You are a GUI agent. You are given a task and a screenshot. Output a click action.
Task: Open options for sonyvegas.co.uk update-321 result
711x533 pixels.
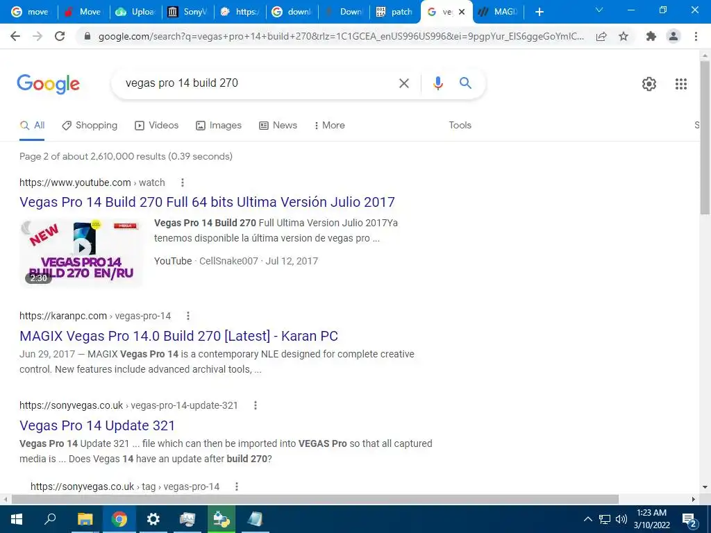coord(256,405)
